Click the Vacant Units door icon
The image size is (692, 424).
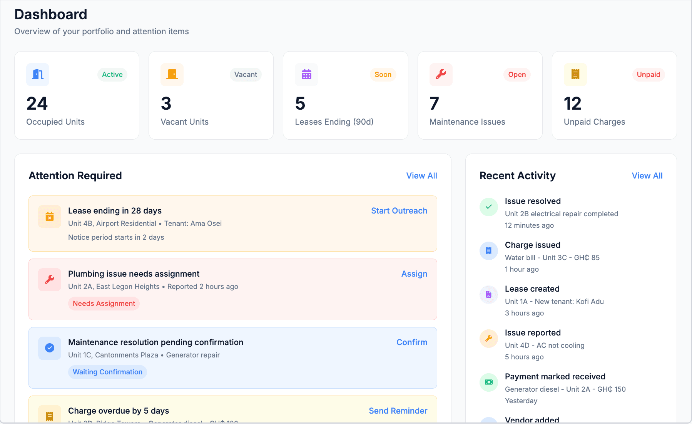172,74
